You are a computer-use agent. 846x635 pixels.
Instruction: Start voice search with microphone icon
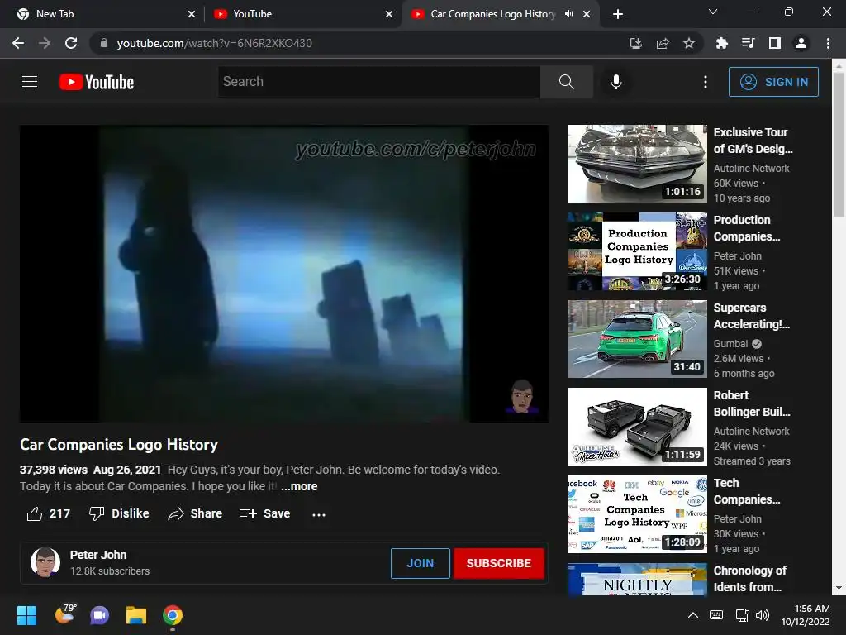615,82
